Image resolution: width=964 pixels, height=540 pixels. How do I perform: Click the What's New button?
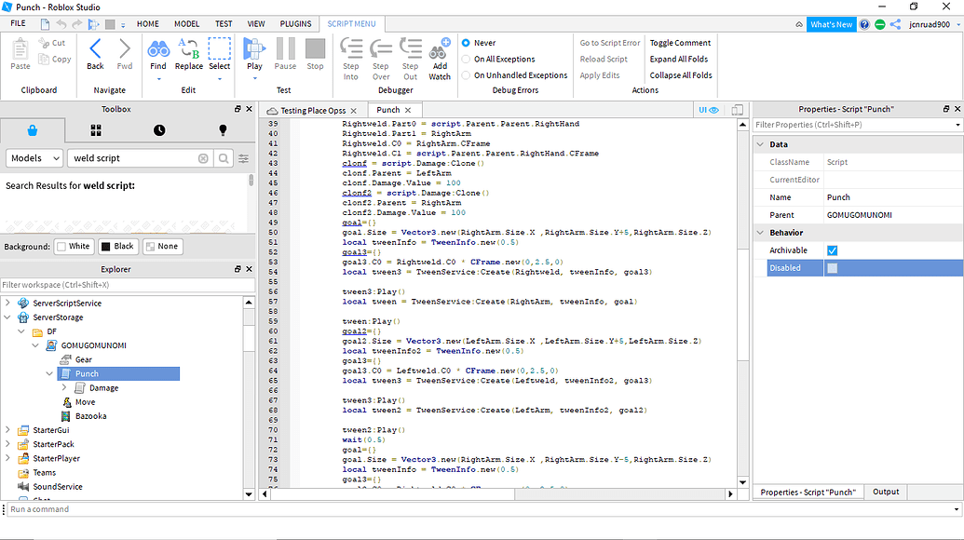(831, 24)
